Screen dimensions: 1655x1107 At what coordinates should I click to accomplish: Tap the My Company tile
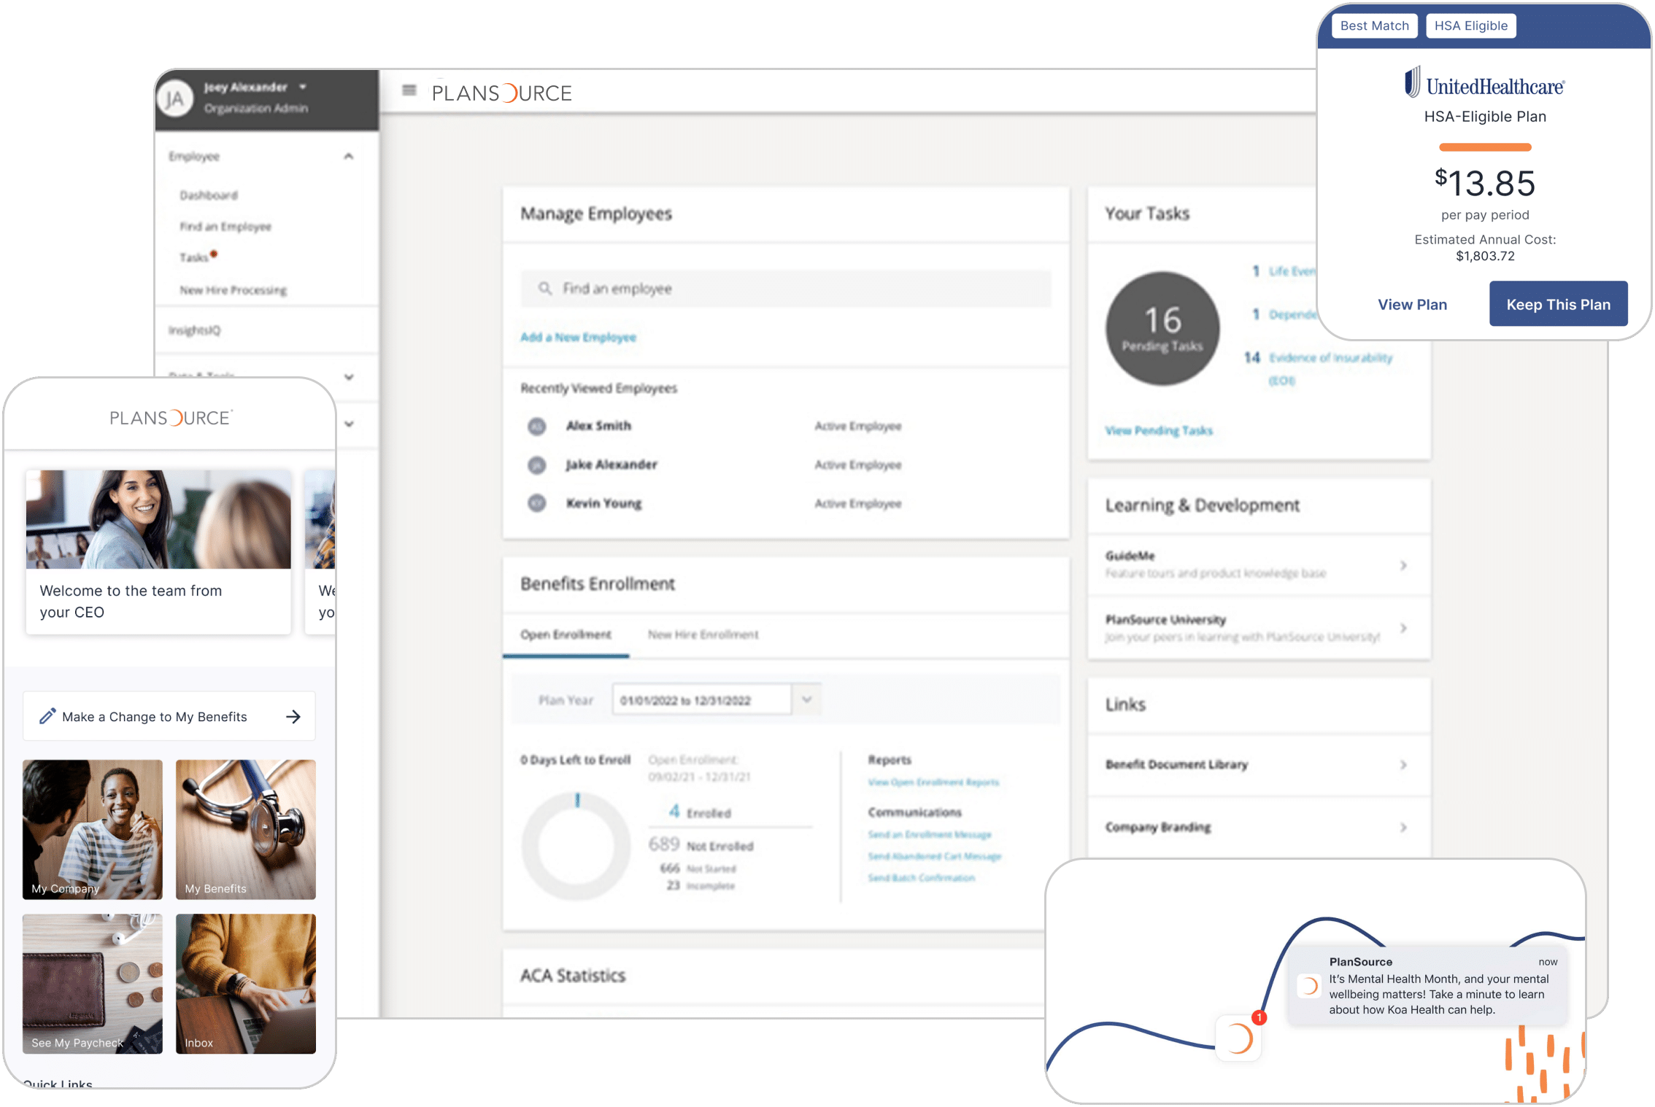click(93, 830)
